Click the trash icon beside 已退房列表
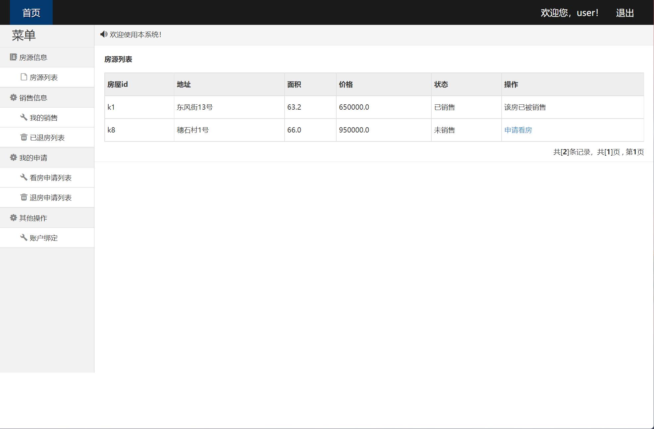 click(24, 137)
